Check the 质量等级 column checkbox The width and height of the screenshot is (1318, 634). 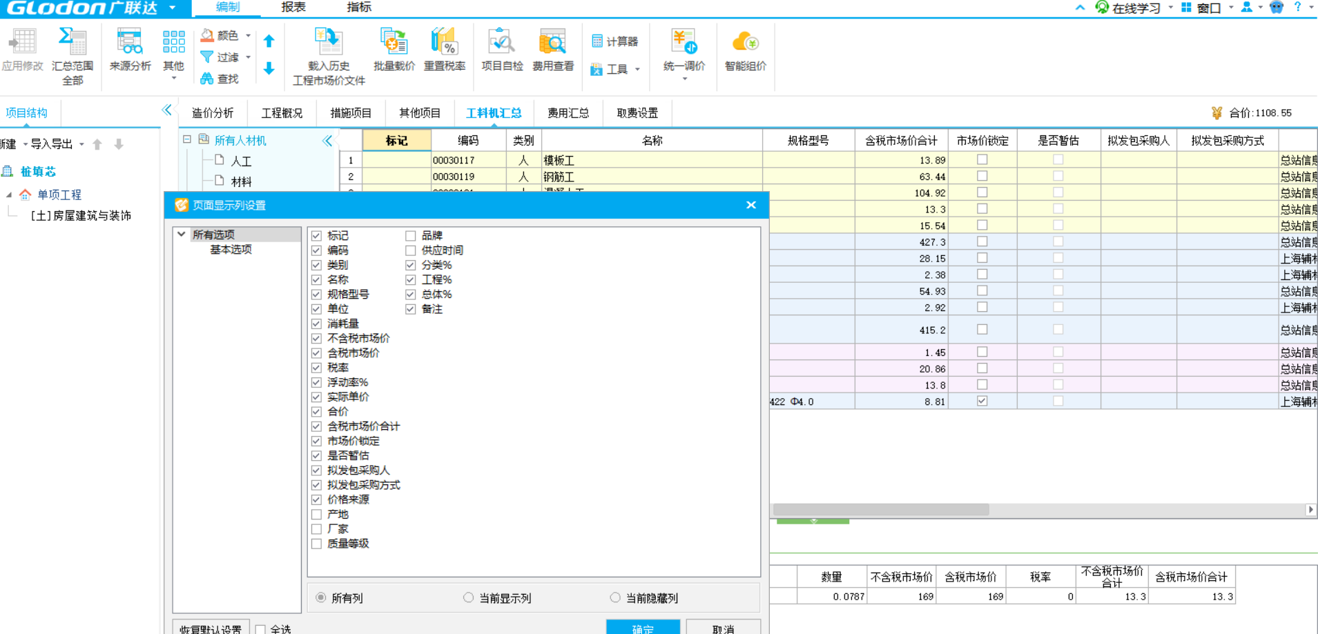point(316,544)
